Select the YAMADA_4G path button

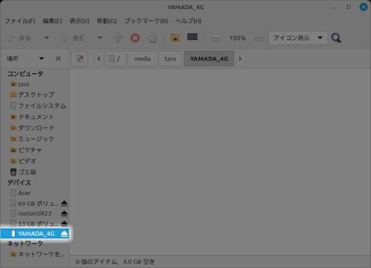(x=209, y=59)
